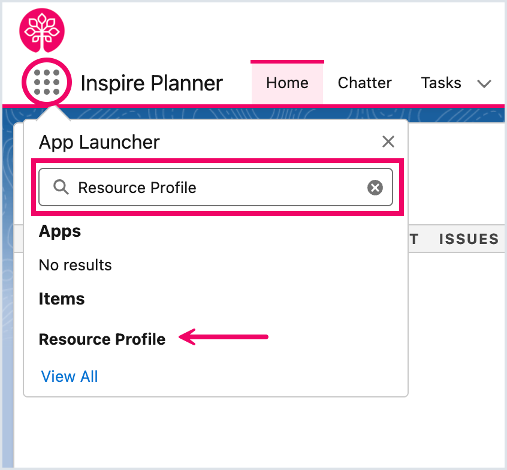Viewport: 507px width, 470px height.
Task: Switch to the Home tab
Action: (x=287, y=83)
